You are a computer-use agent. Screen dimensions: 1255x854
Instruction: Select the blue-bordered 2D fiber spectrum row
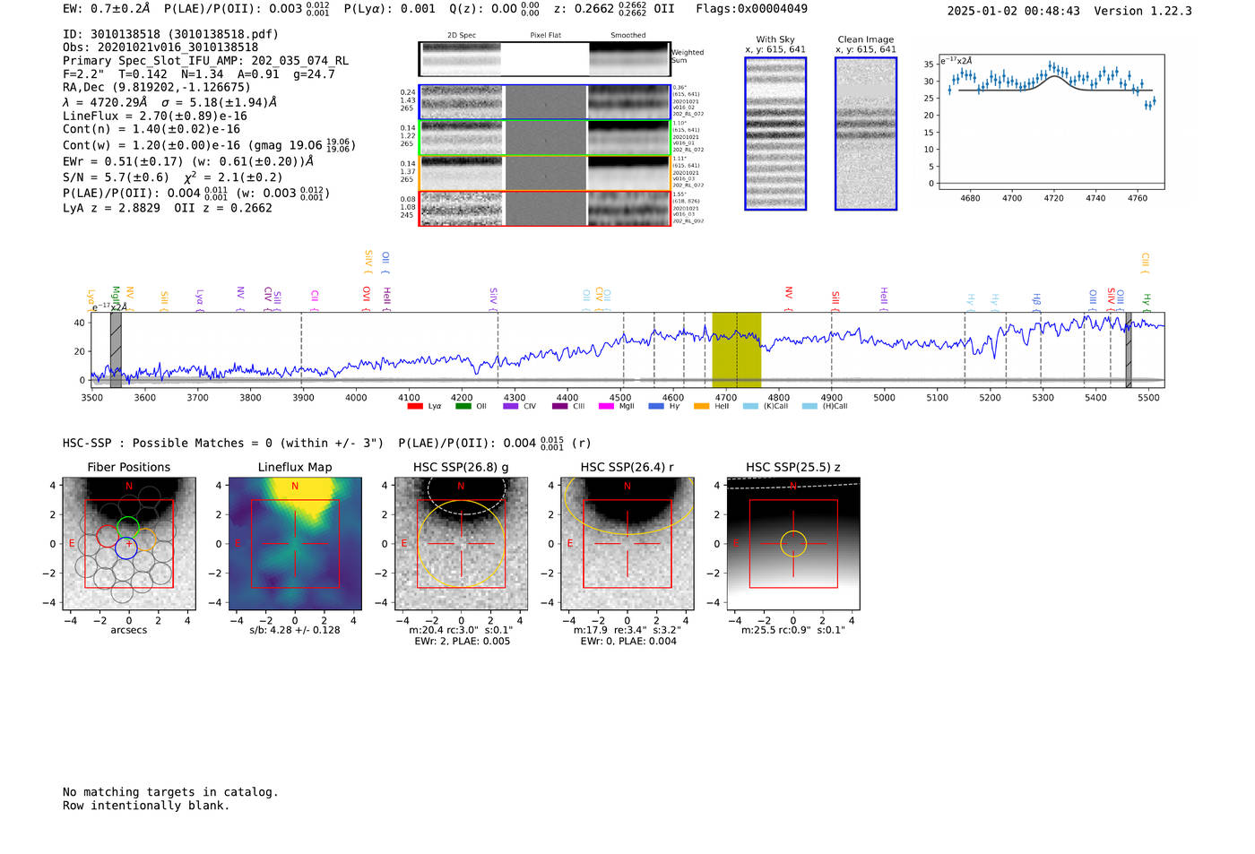(546, 102)
